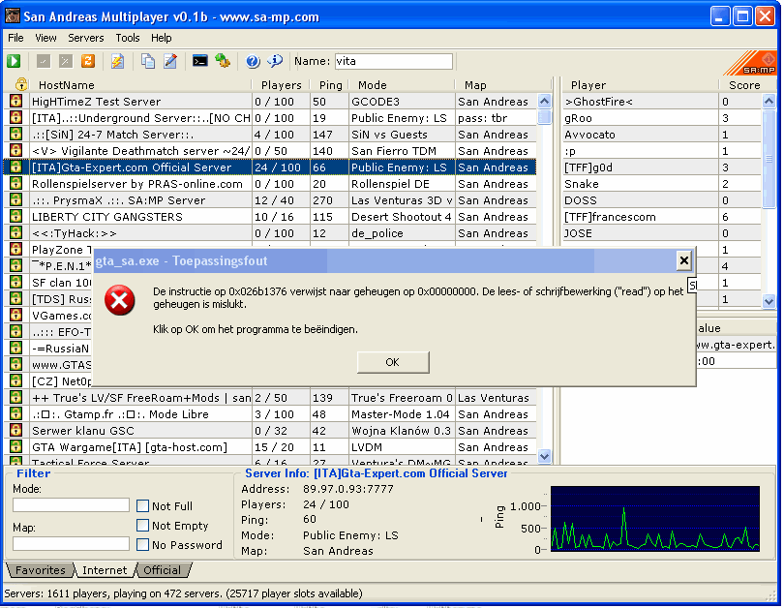Click lock icon of [ITA] Underground Server row
Screen dimensions: 784x608
[x=16, y=117]
